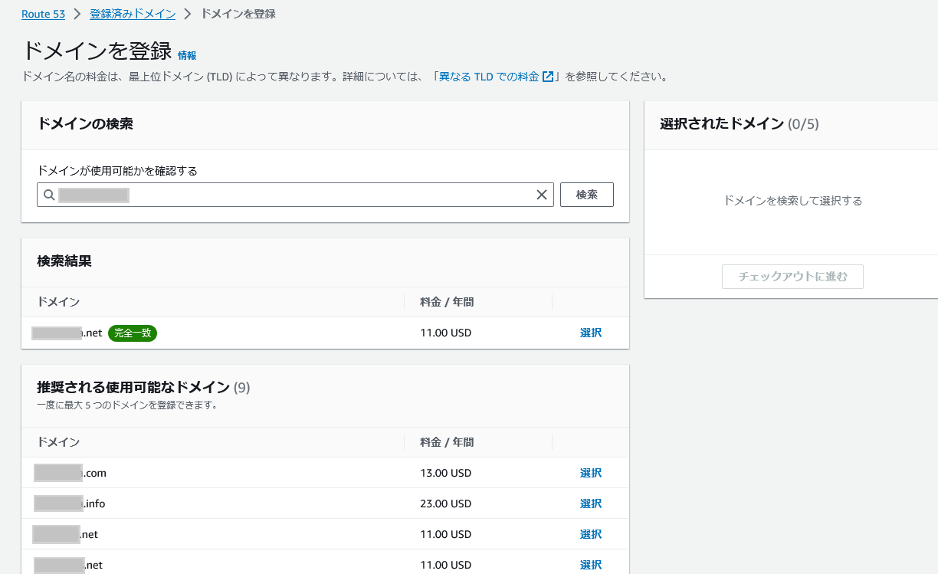Select the exact-match .net domain
Screen dimensions: 938x574
tap(590, 333)
